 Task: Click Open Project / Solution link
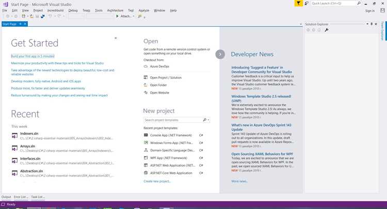166,78
